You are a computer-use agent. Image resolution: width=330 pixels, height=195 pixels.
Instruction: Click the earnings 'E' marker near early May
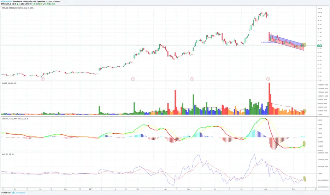(192, 79)
